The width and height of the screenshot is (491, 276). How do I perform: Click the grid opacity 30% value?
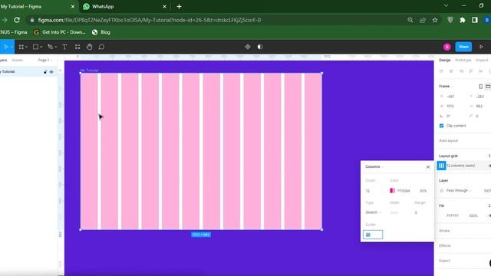(x=423, y=191)
